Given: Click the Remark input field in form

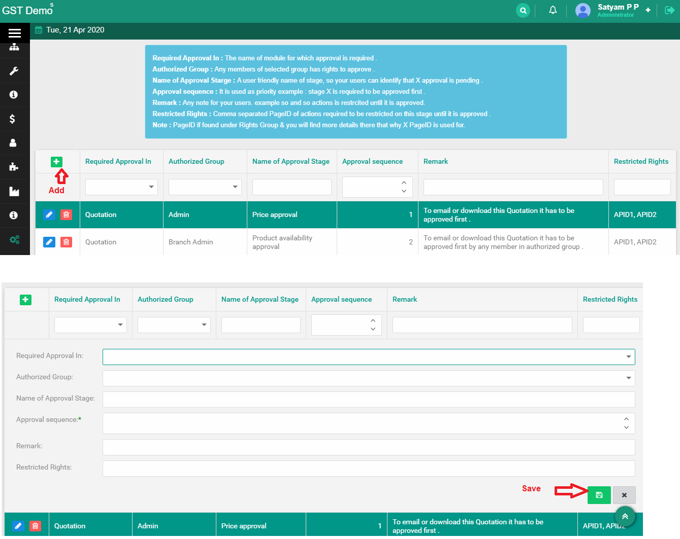Looking at the screenshot, I should [369, 447].
